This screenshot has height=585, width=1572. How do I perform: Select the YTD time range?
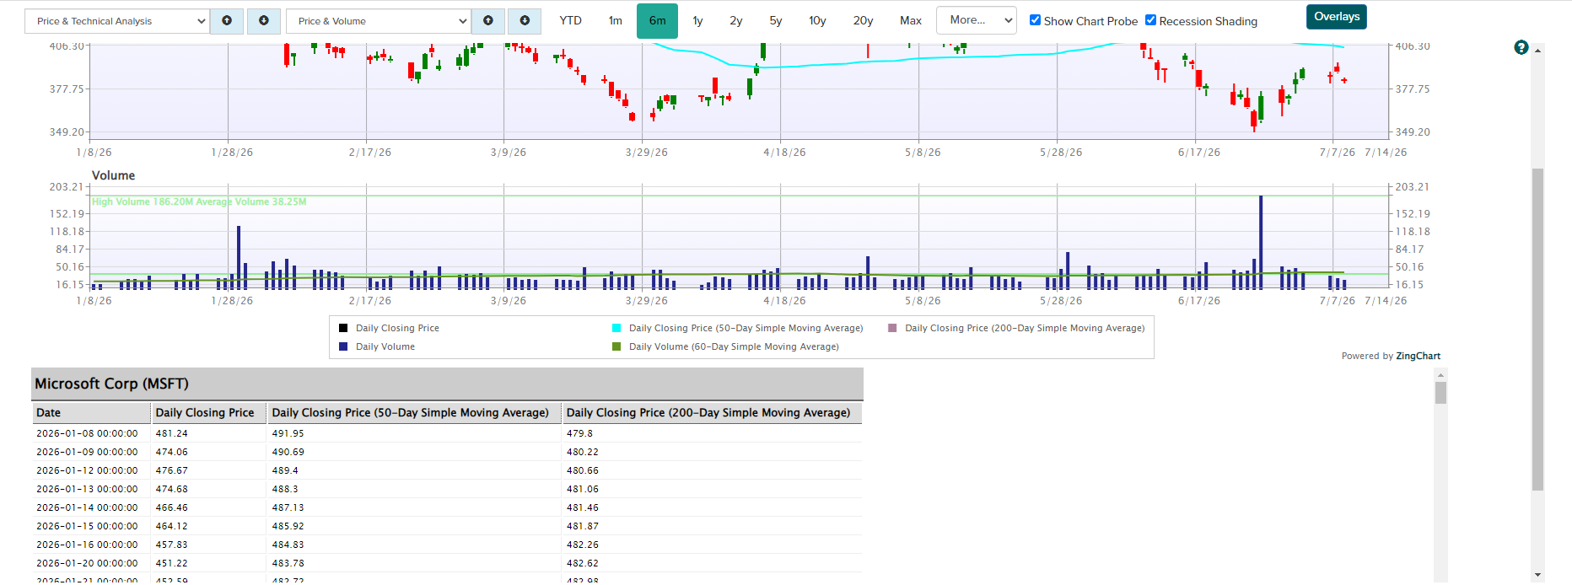[x=571, y=21]
